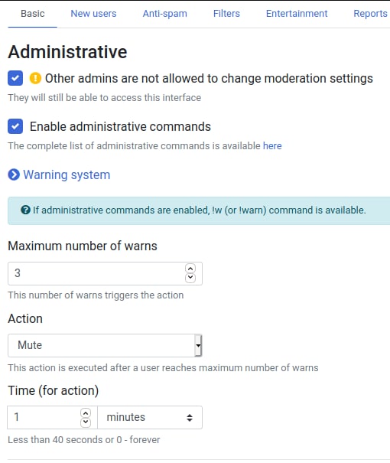Open the Action dropdown showing Mute
390x463 pixels.
point(105,345)
